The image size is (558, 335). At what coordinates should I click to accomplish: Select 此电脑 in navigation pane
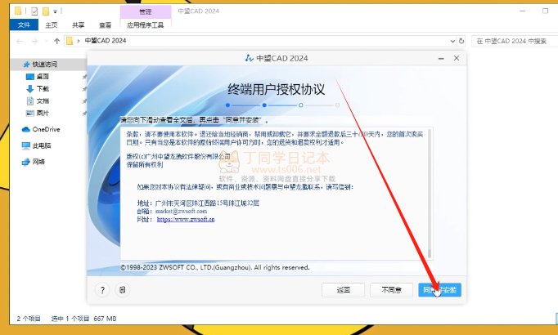(42, 145)
